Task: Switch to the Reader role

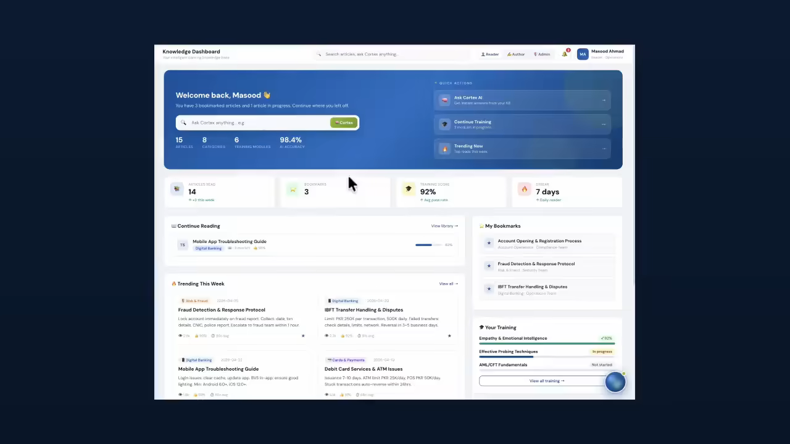Action: [x=490, y=54]
